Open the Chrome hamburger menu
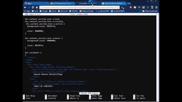 [x=156, y=7]
